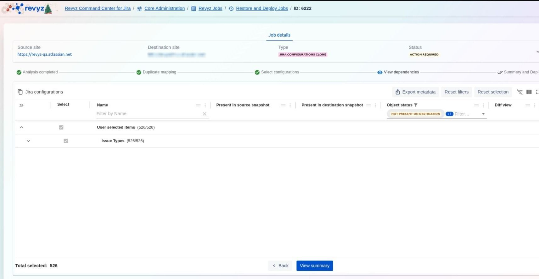This screenshot has height=279, width=539.
Task: Click the View summary button
Action: [x=314, y=265]
